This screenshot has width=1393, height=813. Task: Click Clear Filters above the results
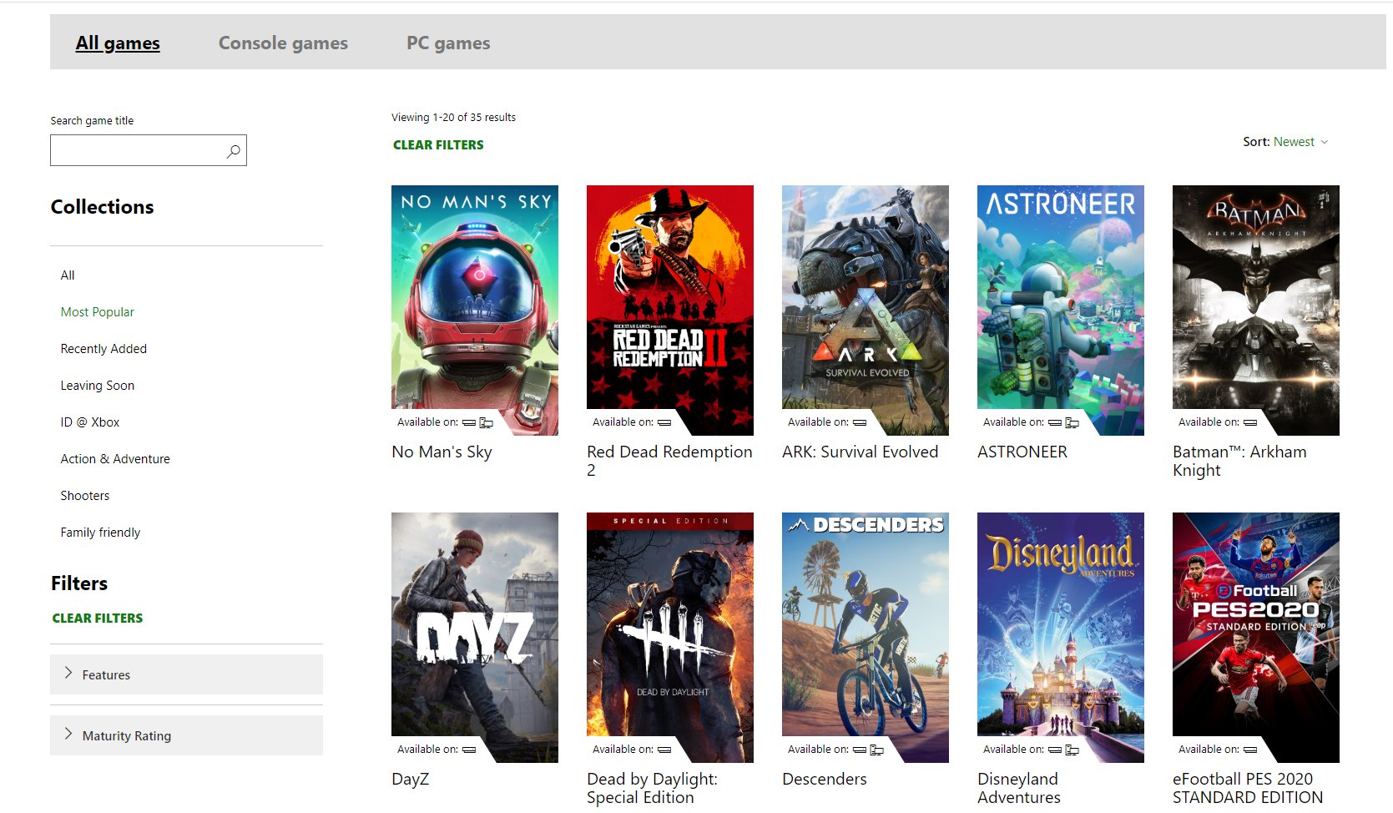(x=438, y=144)
